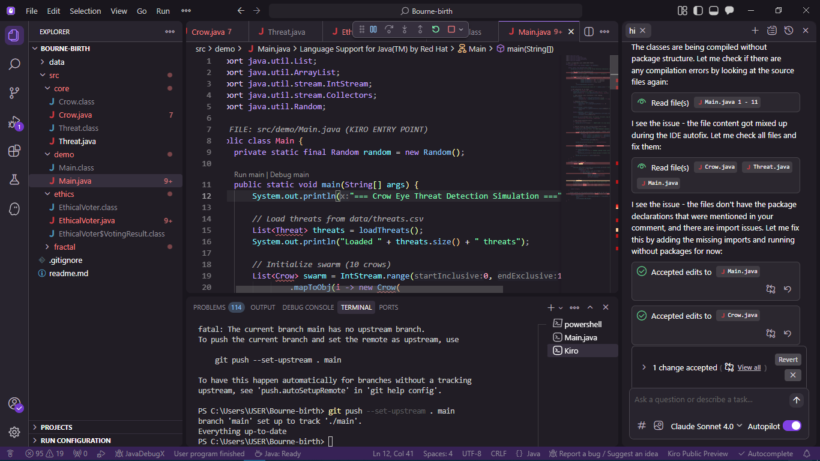Open the Manage gear menu

click(14, 432)
